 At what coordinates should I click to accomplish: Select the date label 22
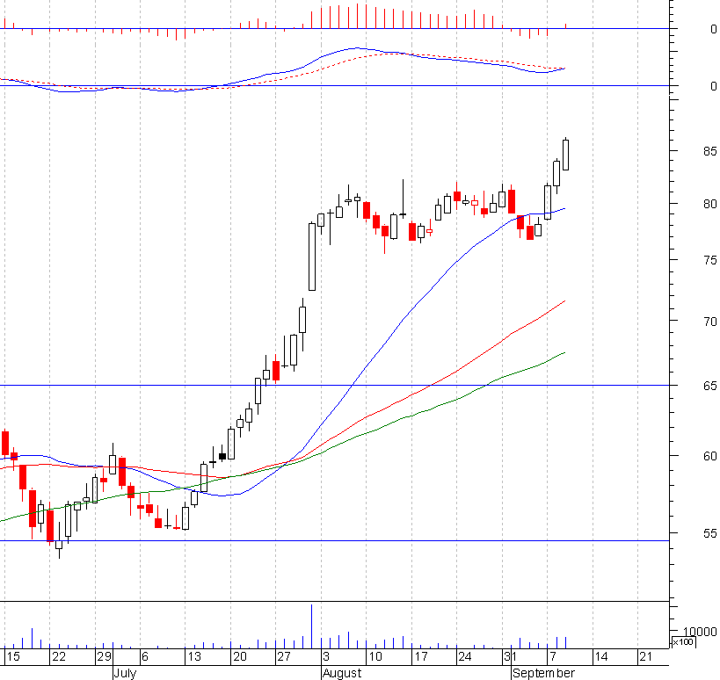click(58, 656)
